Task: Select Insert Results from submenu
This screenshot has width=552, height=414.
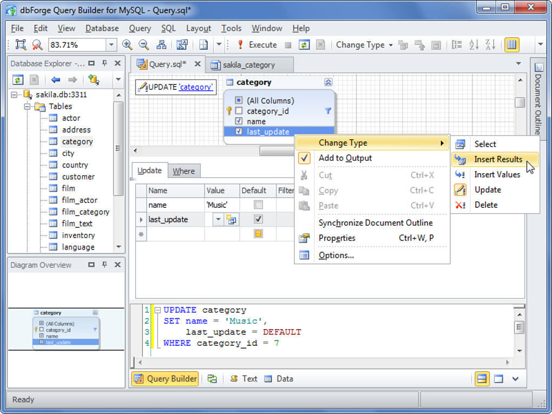Action: pos(498,159)
